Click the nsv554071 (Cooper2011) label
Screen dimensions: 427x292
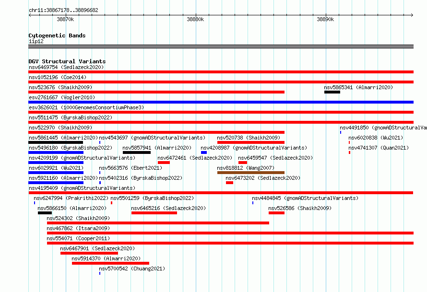tap(78, 238)
